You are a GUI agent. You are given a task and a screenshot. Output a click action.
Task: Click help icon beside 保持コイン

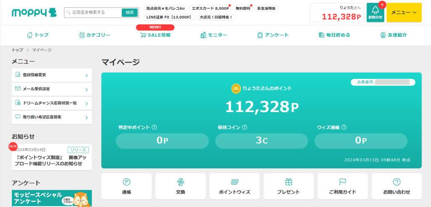[245, 127]
